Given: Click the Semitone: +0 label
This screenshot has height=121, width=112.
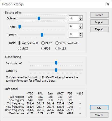Looking at the screenshot, I should (14, 63).
